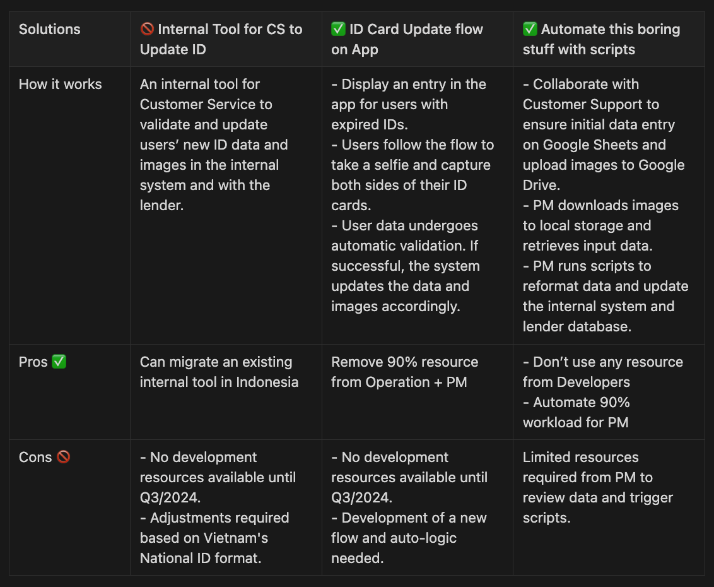This screenshot has height=587, width=714.
Task: Click the internal tool description cell
Action: coord(226,206)
